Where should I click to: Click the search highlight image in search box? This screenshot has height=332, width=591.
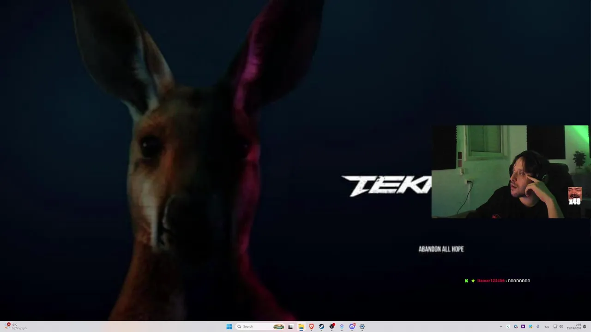(278, 326)
